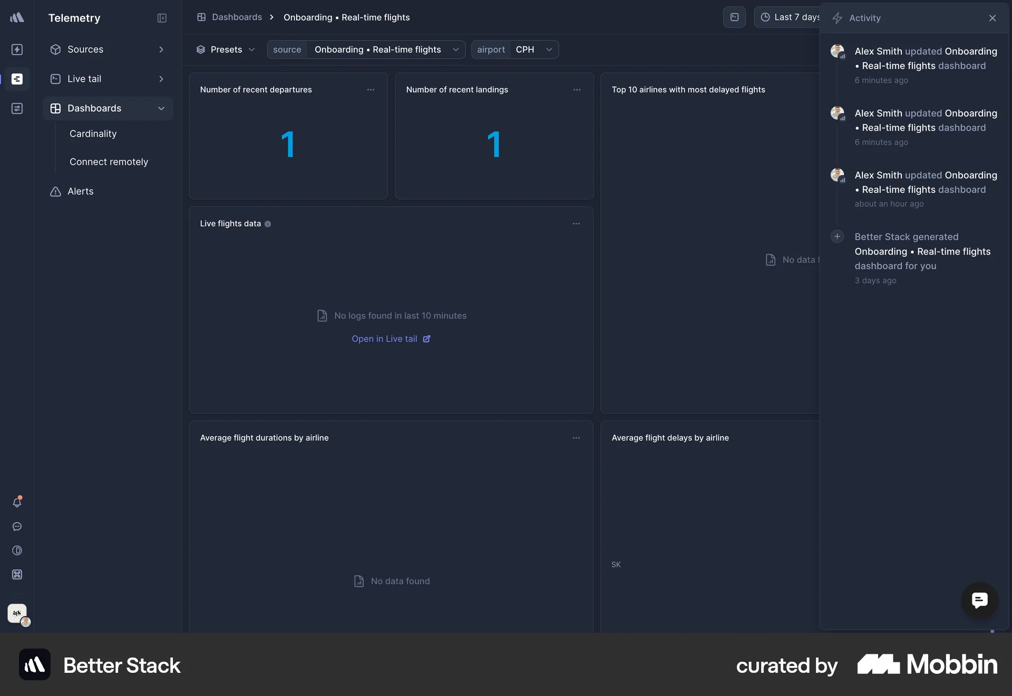This screenshot has width=1012, height=696.
Task: Collapse the Dashboards section in the sidebar
Action: pyautogui.click(x=161, y=109)
